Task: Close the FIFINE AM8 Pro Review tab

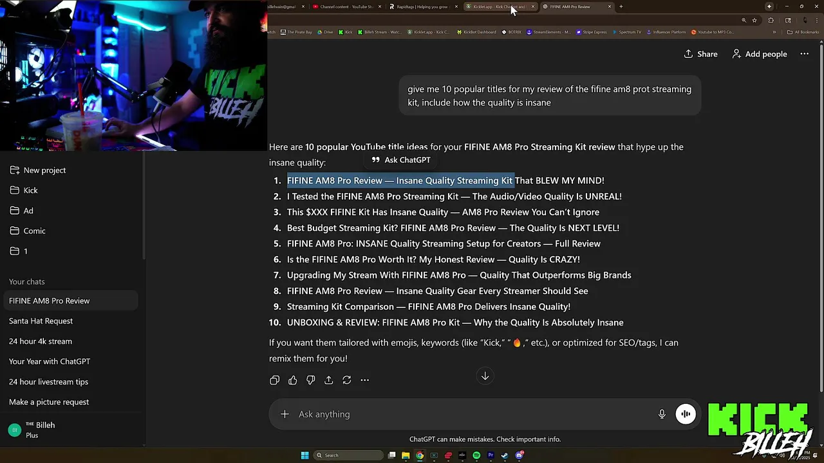Action: pyautogui.click(x=609, y=6)
